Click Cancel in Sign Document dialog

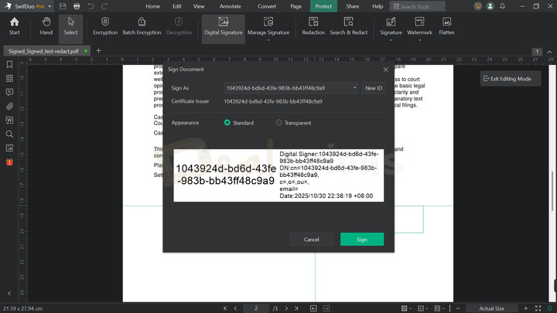click(312, 240)
